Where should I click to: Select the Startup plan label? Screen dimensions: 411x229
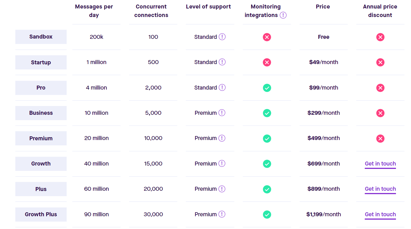[x=41, y=62]
